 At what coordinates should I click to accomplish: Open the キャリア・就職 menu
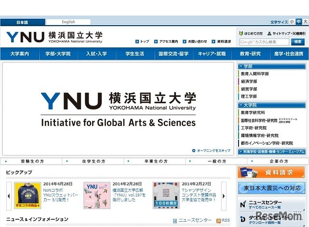(212, 54)
